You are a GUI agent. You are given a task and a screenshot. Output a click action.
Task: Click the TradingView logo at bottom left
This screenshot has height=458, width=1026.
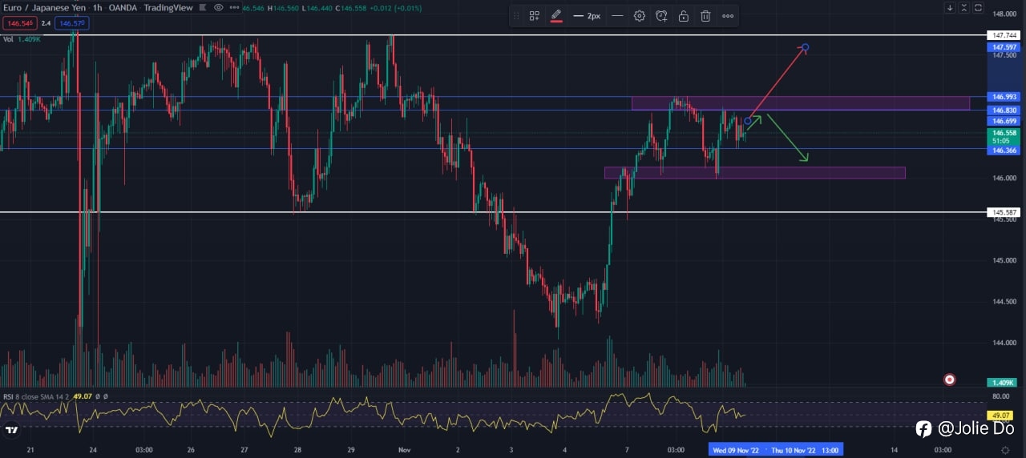[11, 430]
